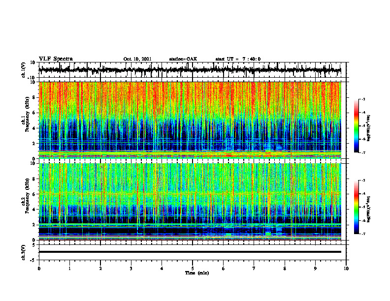Click the "ch.1(V)" axis label
This screenshot has width=390, height=301.
tap(24, 70)
